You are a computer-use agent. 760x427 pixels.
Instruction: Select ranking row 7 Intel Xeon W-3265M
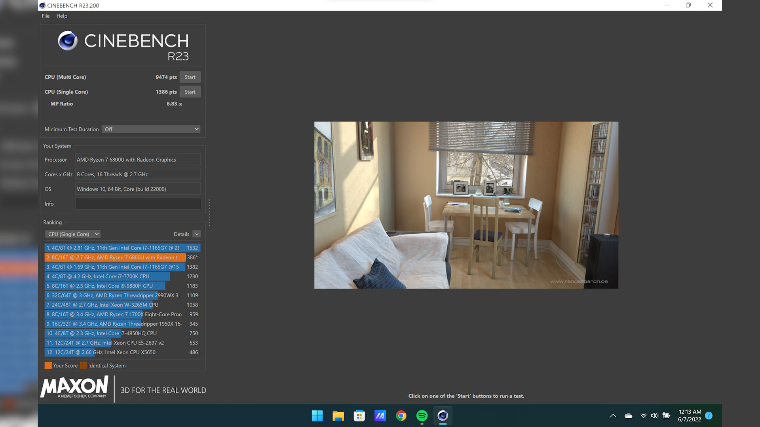[122, 305]
